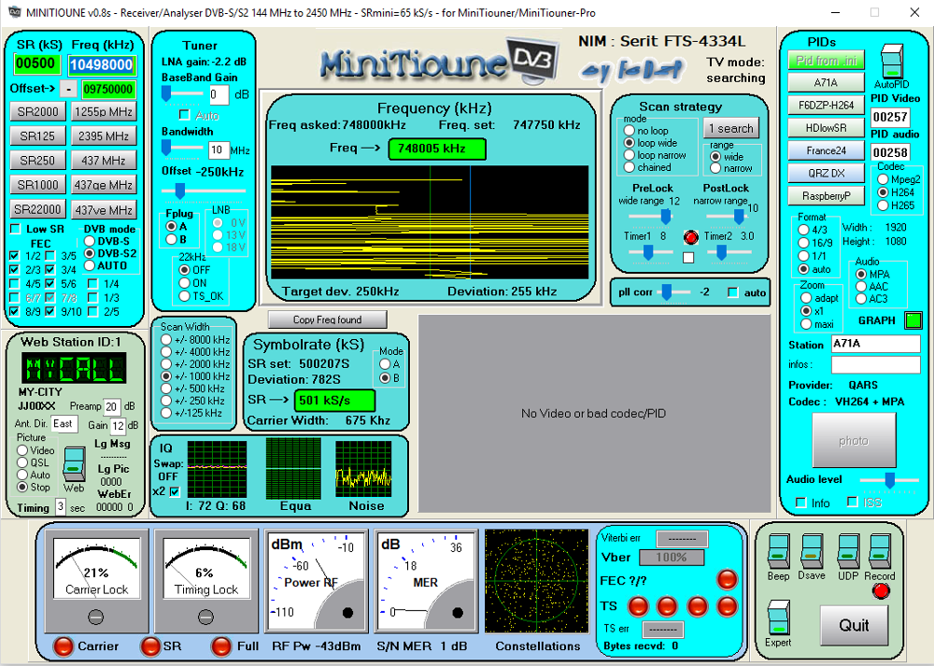Select Symbolrate Mode A
Viewport: 934px width, 666px height.
coord(385,364)
